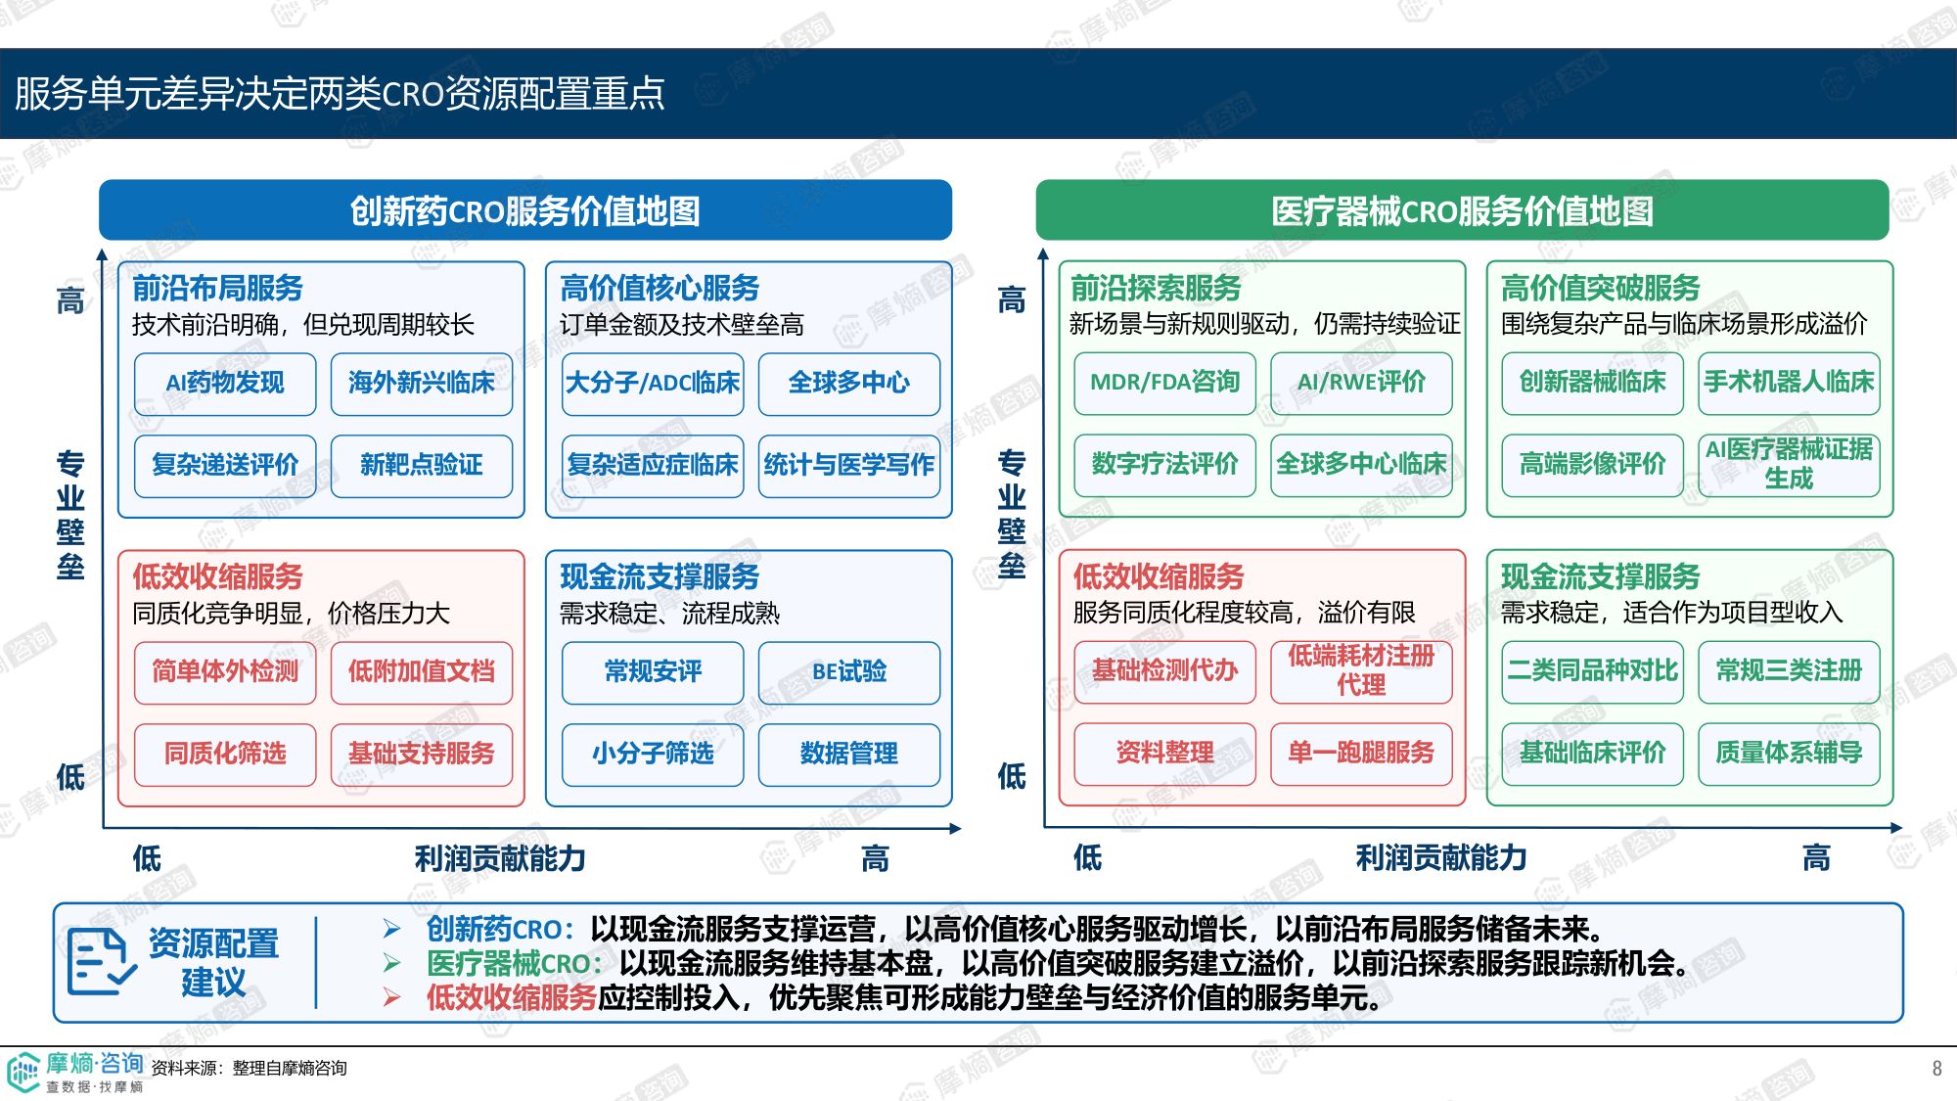Click the 常规三类注册 box

click(1790, 670)
